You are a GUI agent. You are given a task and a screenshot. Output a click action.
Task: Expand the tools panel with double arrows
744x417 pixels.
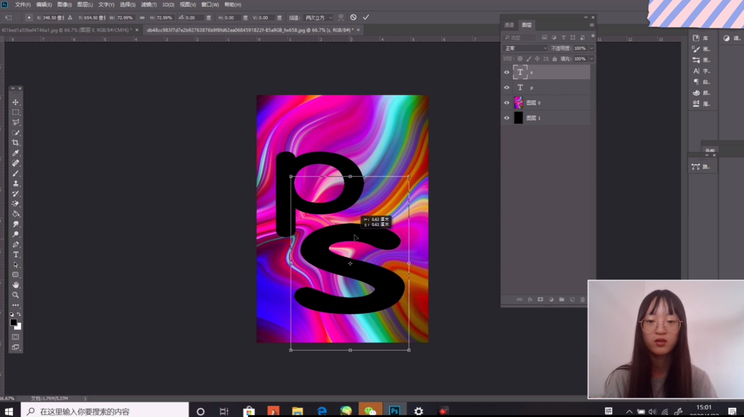(13, 88)
